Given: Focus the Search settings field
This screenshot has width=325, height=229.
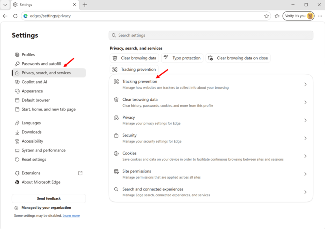Looking at the screenshot, I should pyautogui.click(x=211, y=35).
